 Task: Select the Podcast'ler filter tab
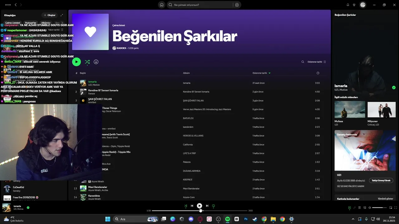pyautogui.click(x=31, y=23)
